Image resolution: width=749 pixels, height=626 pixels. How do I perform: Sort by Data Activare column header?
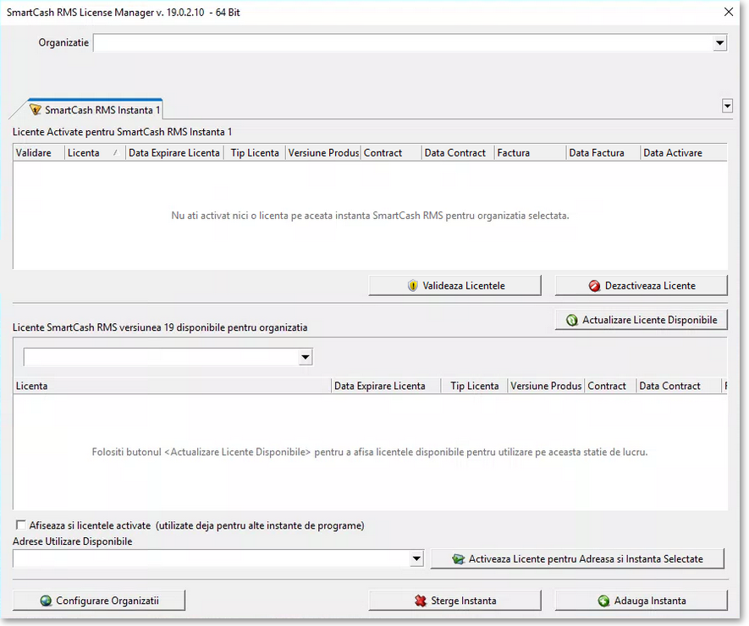coord(684,153)
